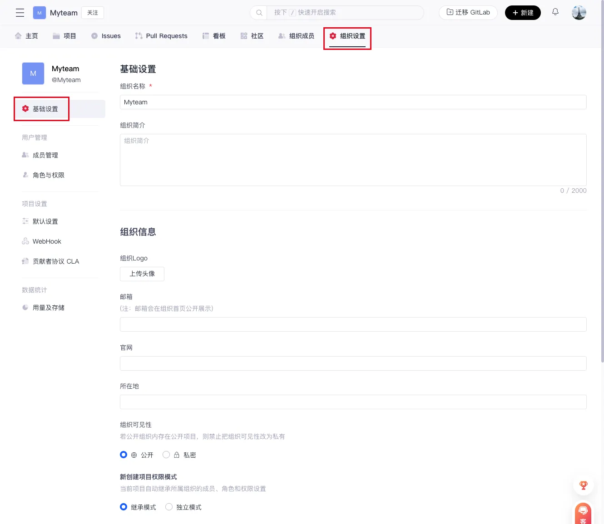The width and height of the screenshot is (604, 524).
Task: Open the customer service chat icon
Action: tap(583, 513)
